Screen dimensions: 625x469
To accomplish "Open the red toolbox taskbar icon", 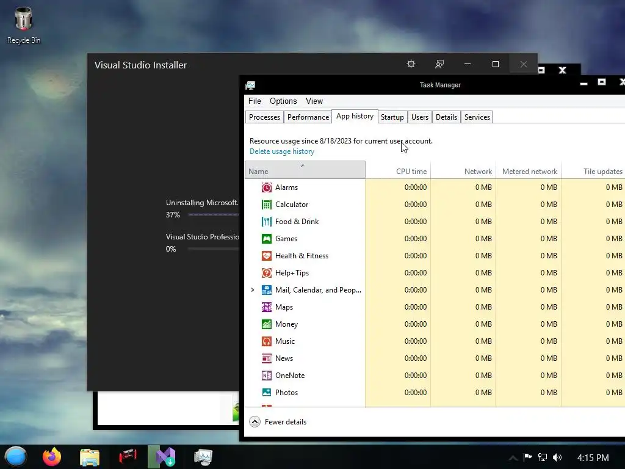I will point(128,456).
